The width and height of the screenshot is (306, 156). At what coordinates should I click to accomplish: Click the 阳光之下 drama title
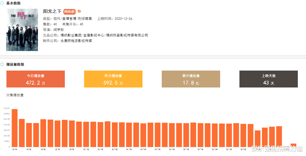[52, 11]
